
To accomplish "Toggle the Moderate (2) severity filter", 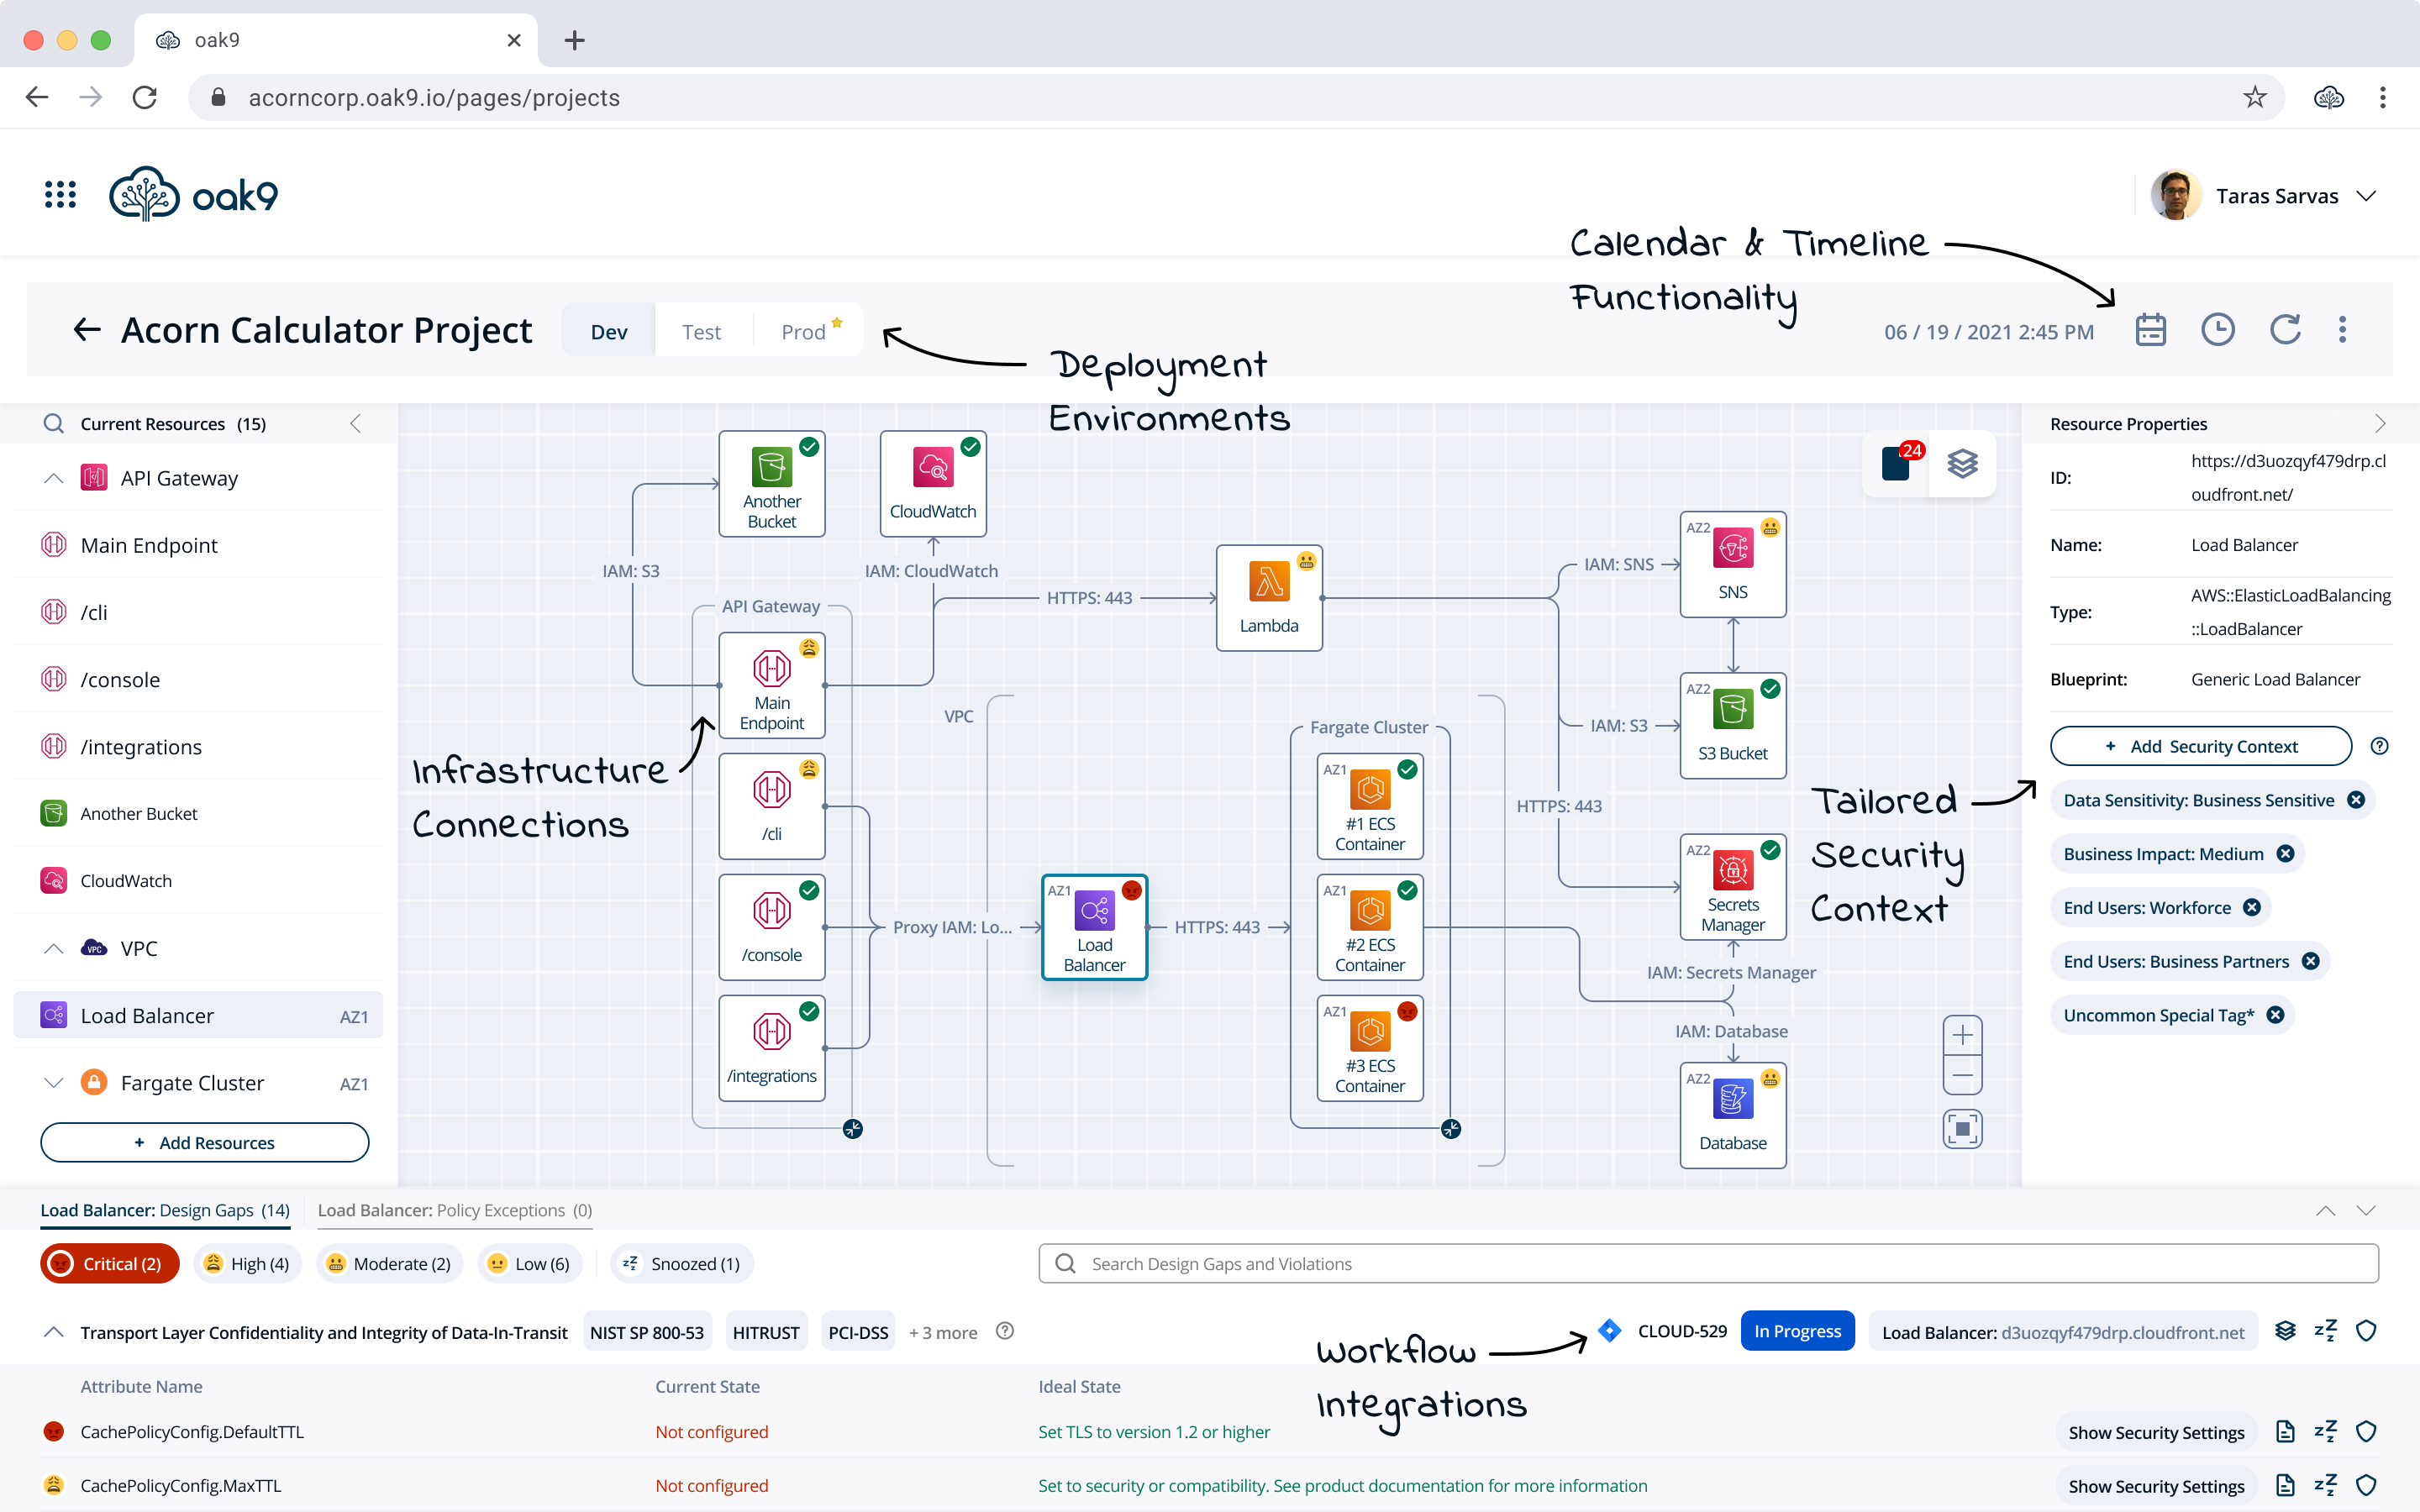I will (389, 1264).
